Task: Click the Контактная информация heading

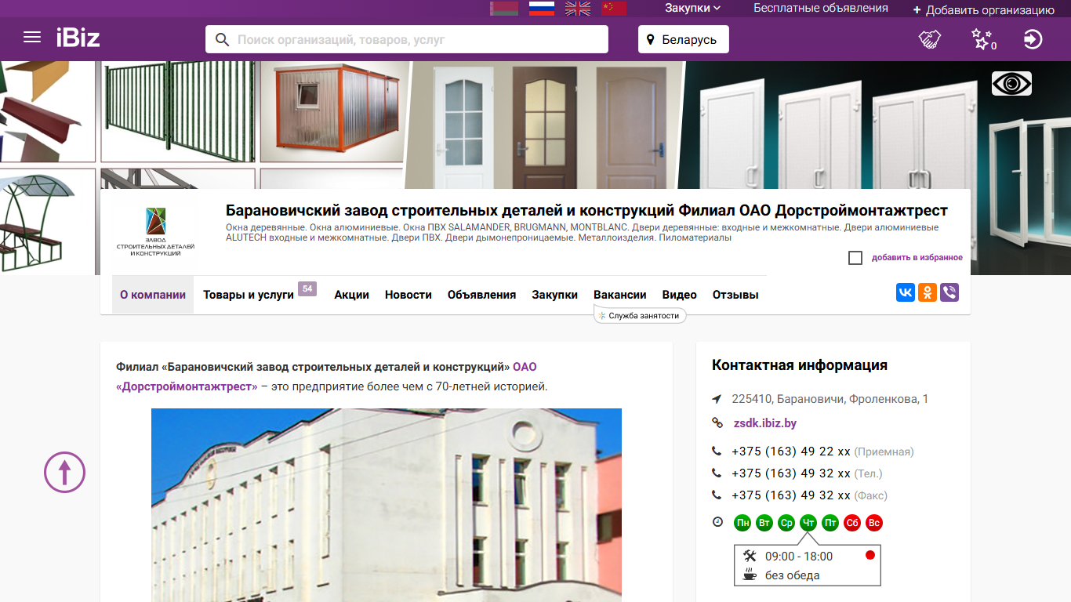Action: point(800,365)
